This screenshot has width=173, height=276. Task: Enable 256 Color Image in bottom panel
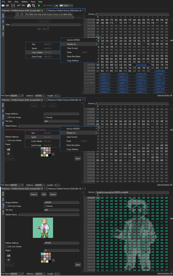click(x=7, y=206)
